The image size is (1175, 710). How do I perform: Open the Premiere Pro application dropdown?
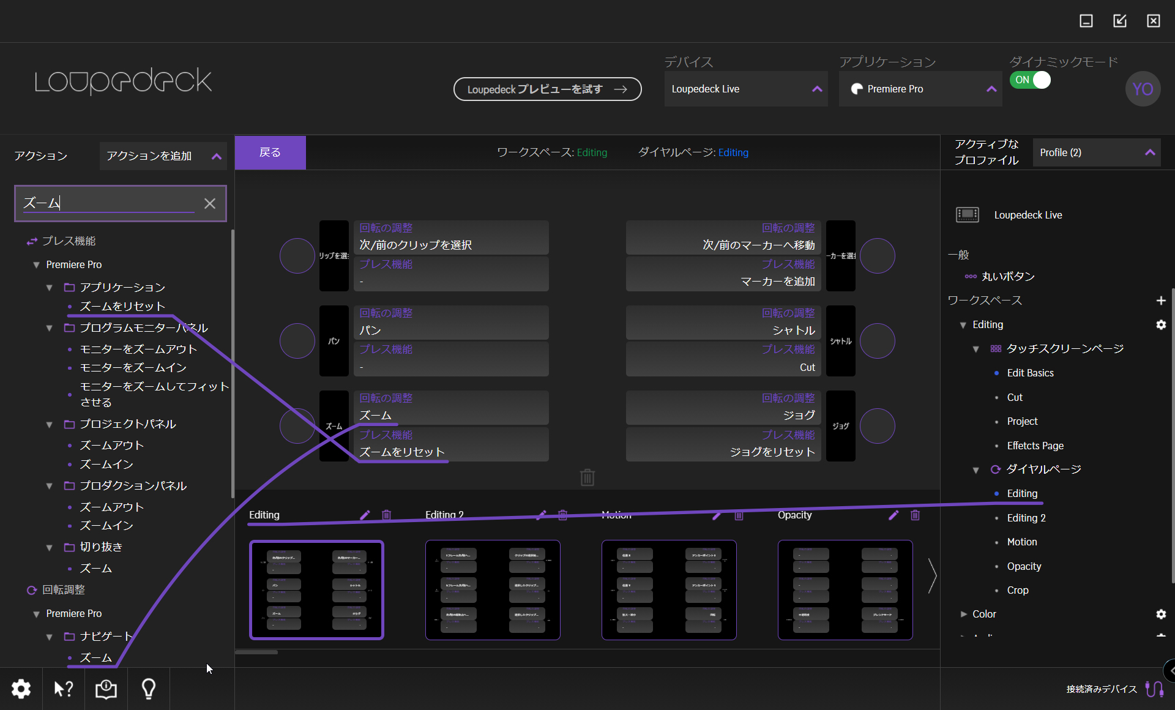[x=920, y=89]
